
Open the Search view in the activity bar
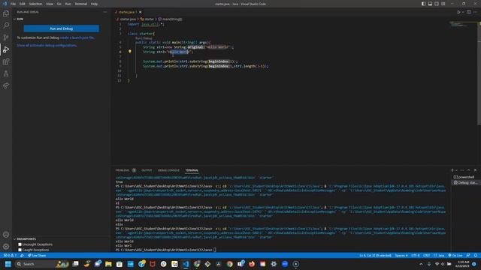(6, 25)
